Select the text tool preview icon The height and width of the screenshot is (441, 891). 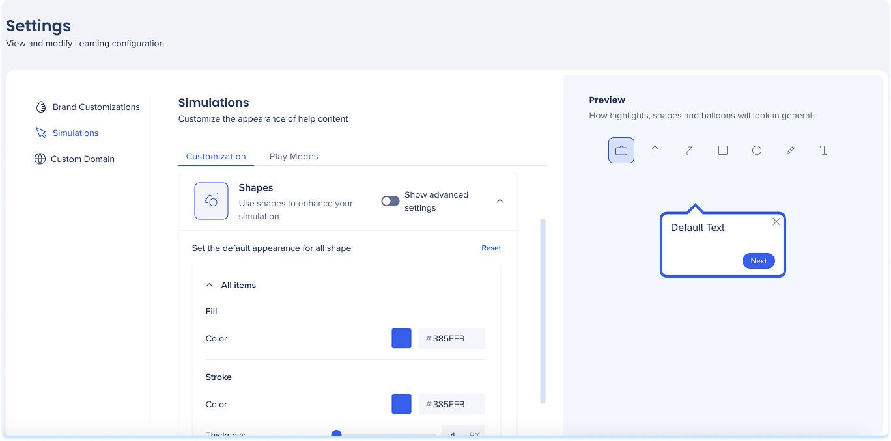tap(824, 150)
